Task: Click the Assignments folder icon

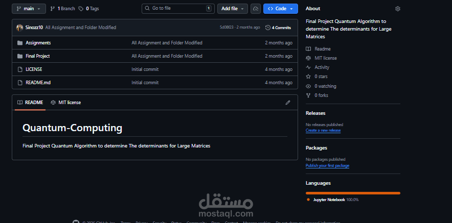Action: pos(20,43)
